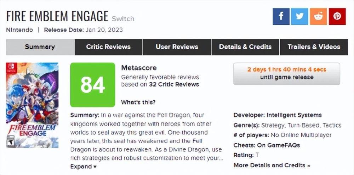This screenshot has width=354, height=175.
Task: Click More Details and Credits link
Action: pos(272,165)
